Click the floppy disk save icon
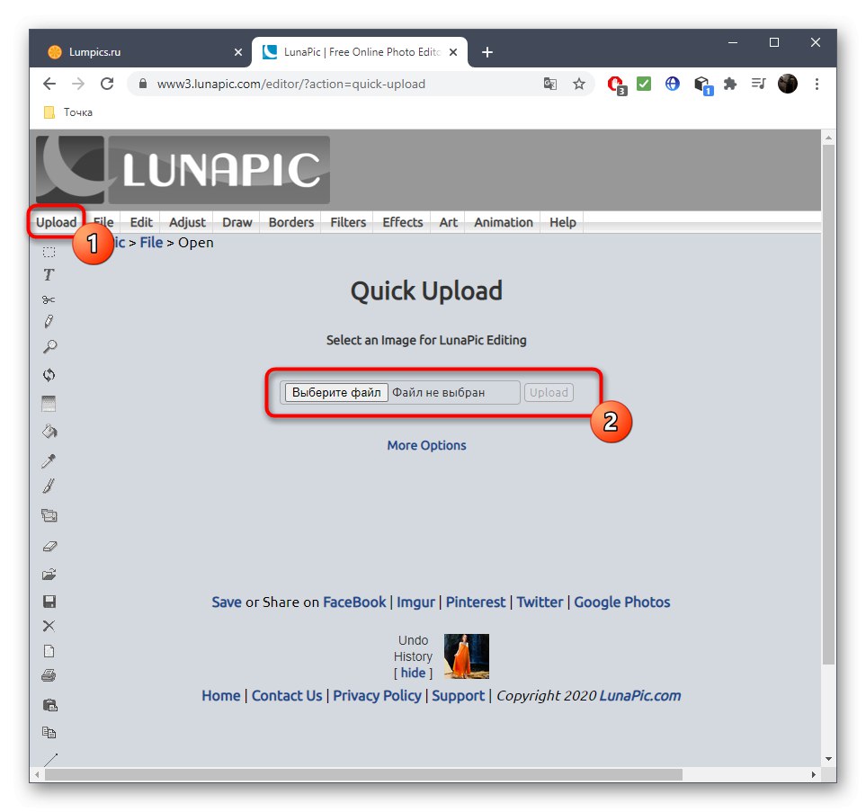This screenshot has height=812, width=866. [49, 601]
